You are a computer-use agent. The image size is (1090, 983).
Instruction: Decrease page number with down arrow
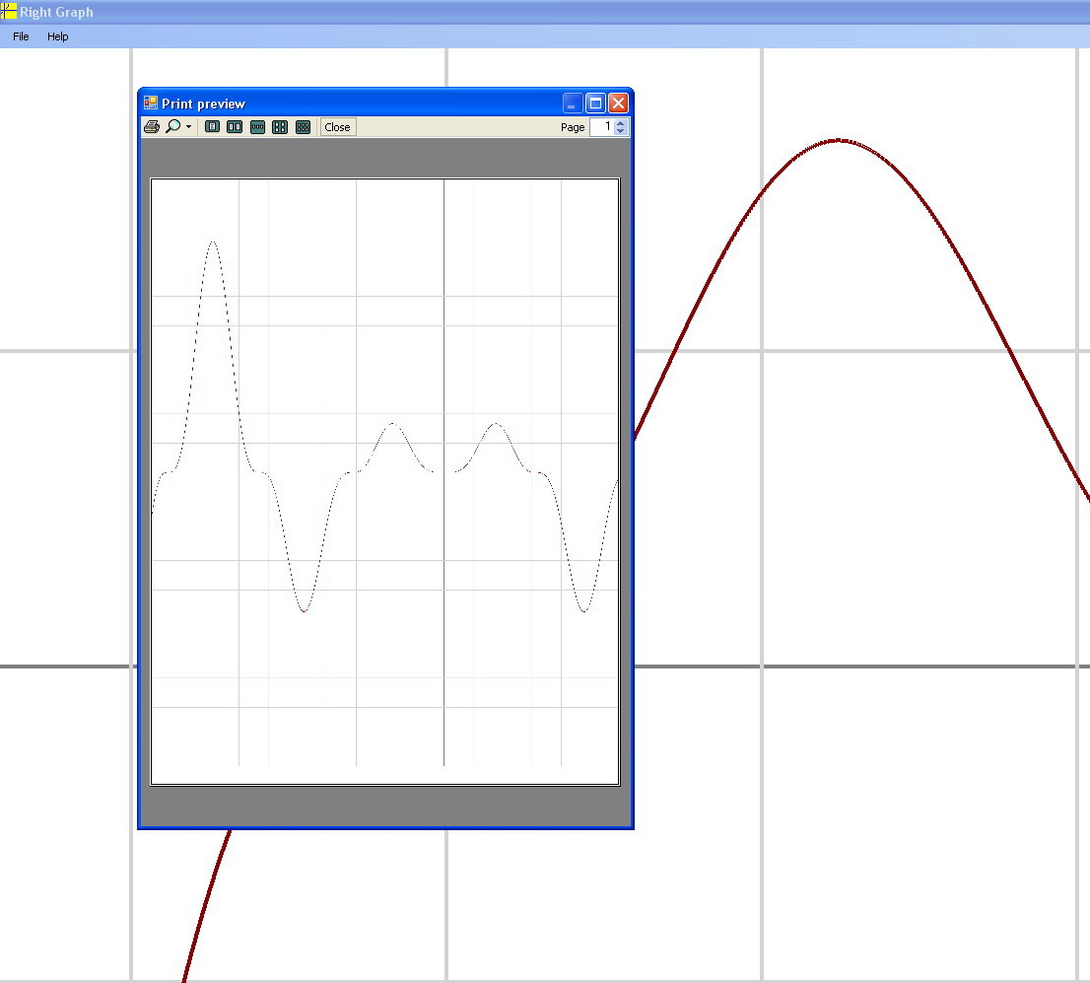click(621, 131)
